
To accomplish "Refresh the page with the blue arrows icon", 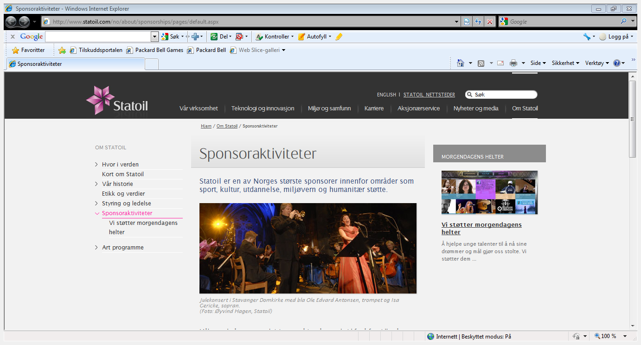I will click(478, 22).
